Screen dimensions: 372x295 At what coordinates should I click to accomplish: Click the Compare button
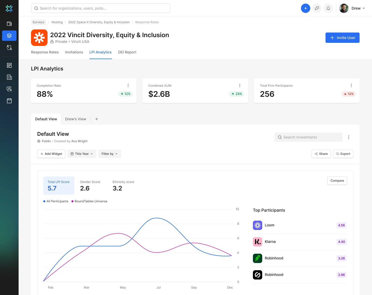tap(337, 181)
